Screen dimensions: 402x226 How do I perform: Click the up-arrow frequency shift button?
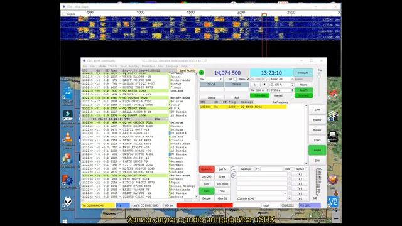[x=254, y=85]
